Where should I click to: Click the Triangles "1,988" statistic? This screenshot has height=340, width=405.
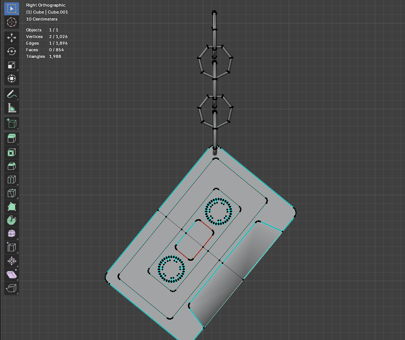(55, 56)
